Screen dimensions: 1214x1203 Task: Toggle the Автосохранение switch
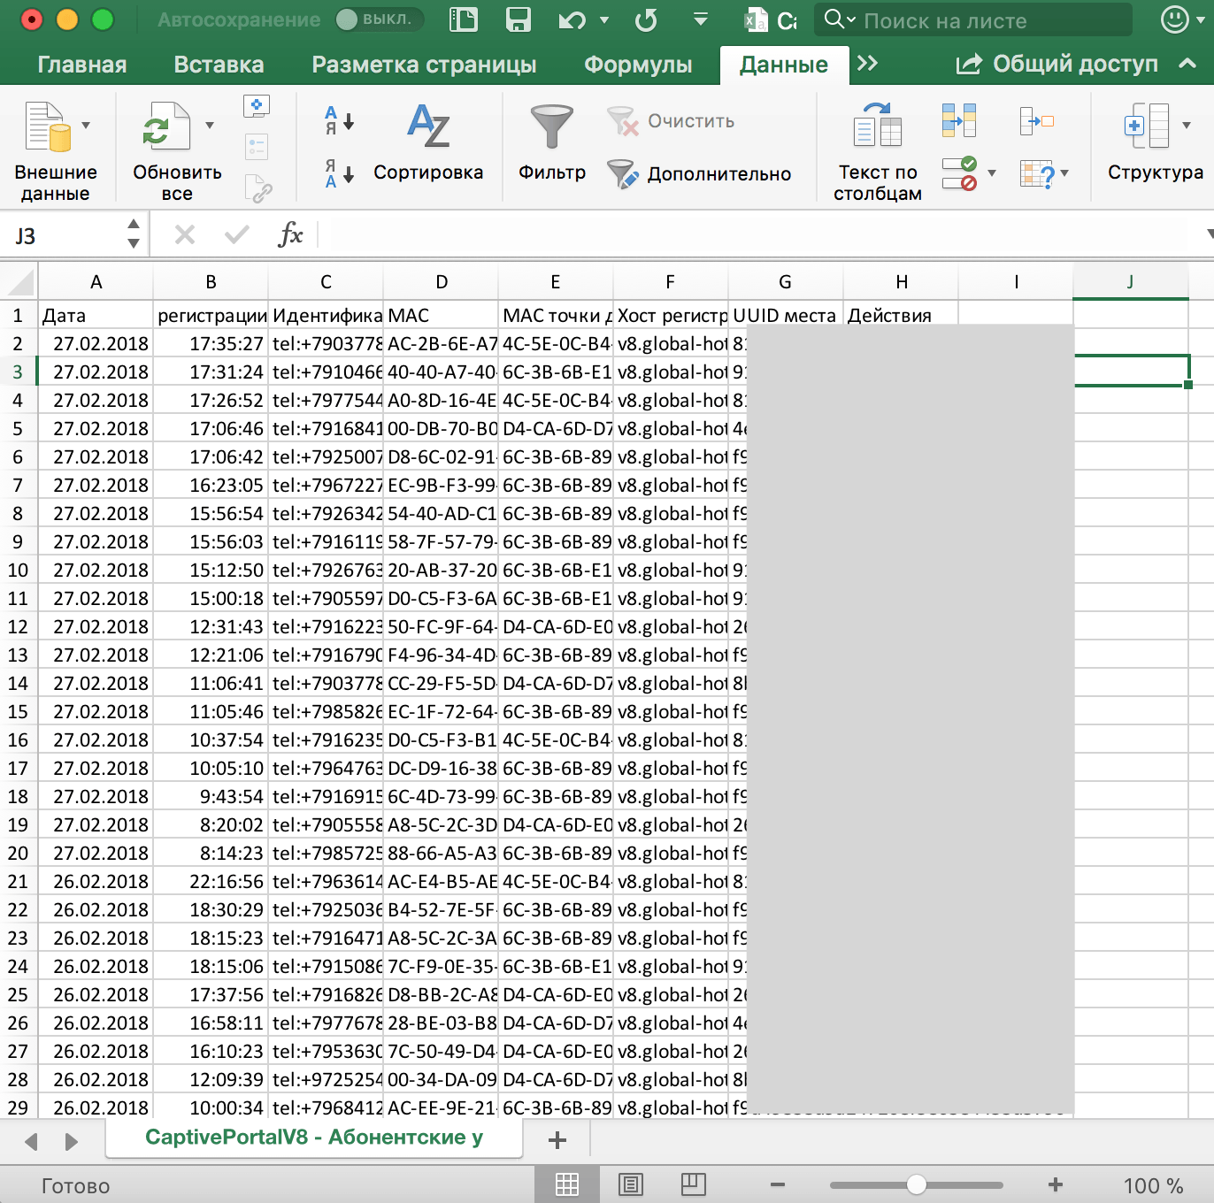point(380,19)
